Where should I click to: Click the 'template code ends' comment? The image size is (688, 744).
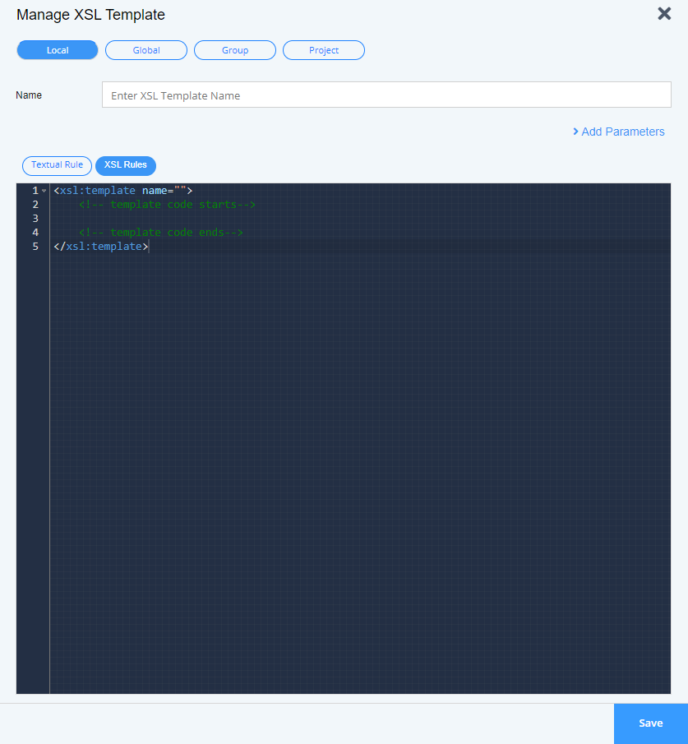pos(161,233)
